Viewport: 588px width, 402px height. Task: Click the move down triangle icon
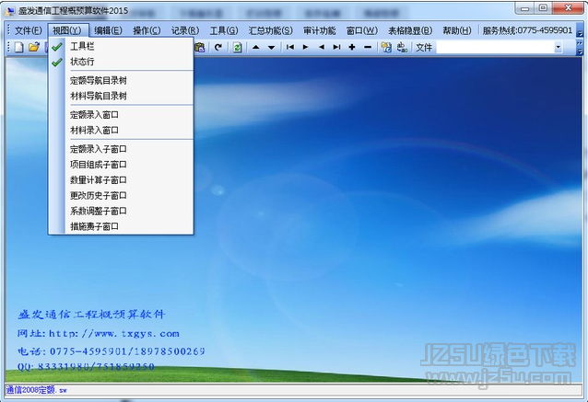point(271,48)
